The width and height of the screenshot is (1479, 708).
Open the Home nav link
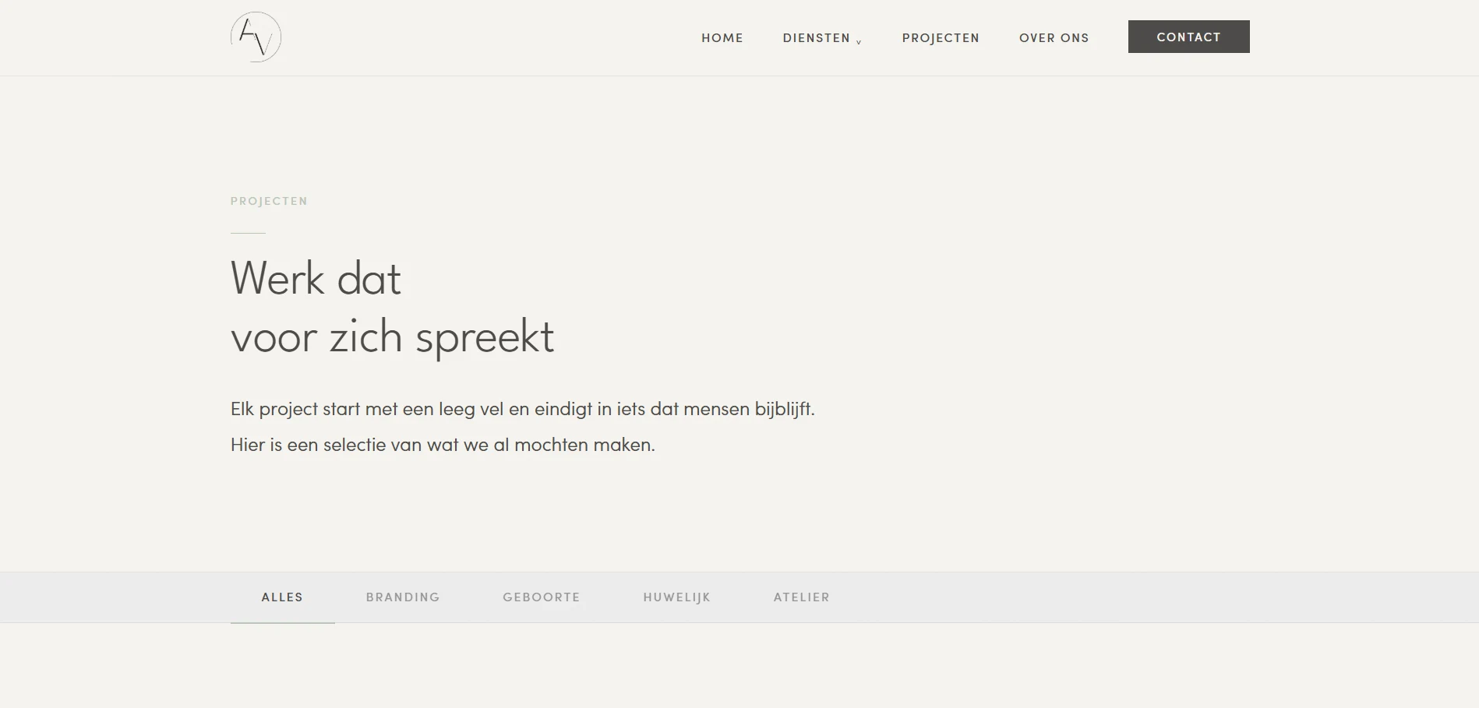tap(722, 37)
